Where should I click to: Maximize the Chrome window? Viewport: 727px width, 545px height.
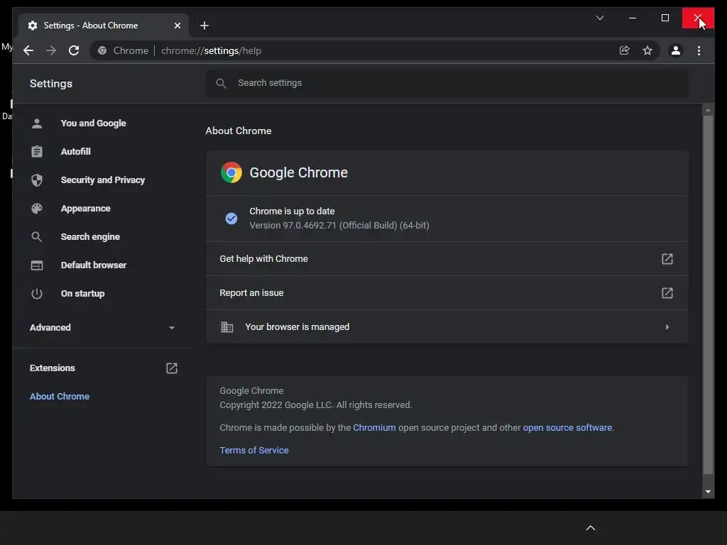(665, 18)
